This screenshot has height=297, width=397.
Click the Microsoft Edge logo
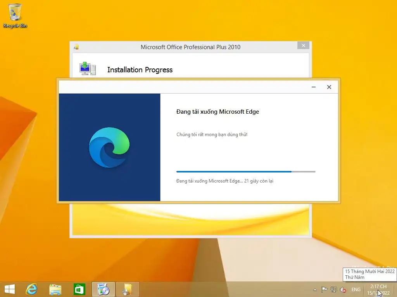[109, 147]
